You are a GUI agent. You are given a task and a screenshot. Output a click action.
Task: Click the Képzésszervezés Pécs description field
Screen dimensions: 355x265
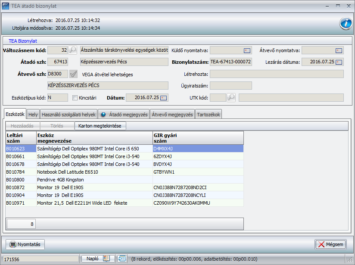click(125, 62)
